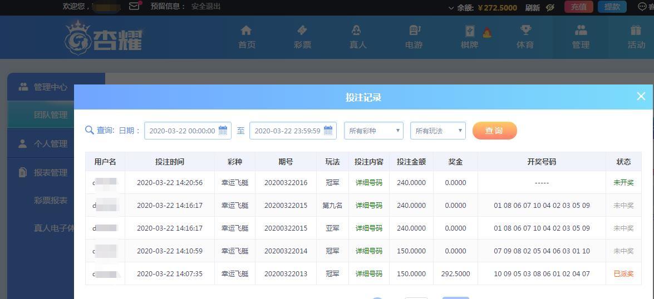Open the 活动 promotions gift icon
The height and width of the screenshot is (299, 654).
tap(636, 31)
